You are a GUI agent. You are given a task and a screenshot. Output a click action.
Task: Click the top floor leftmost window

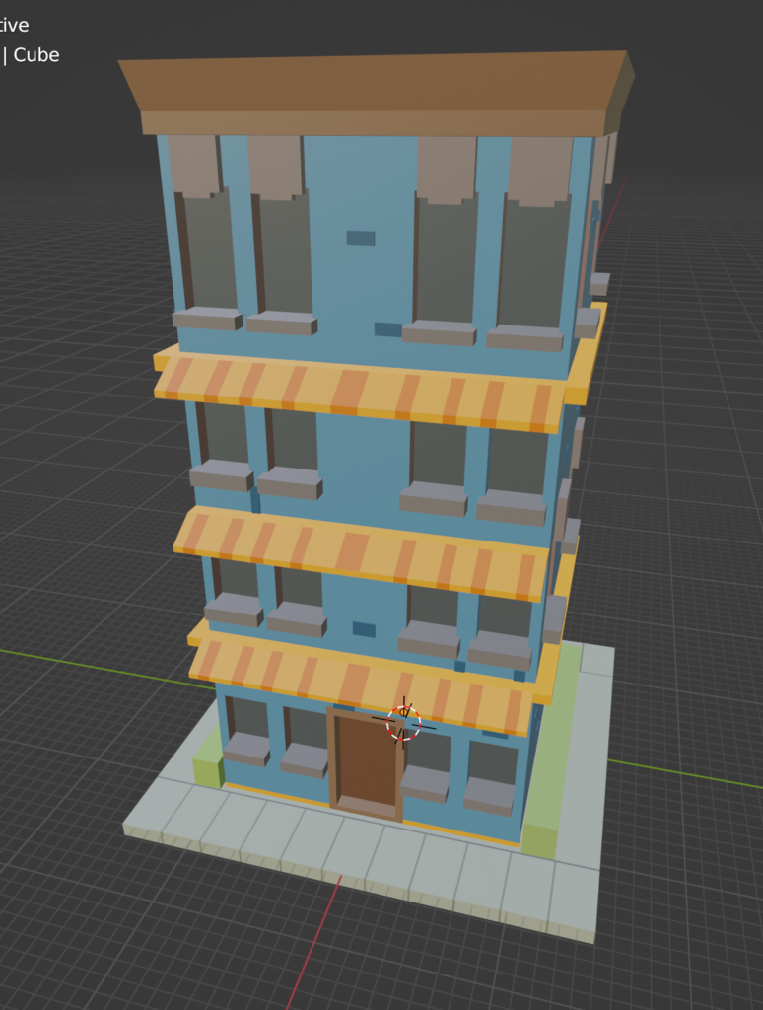point(209,252)
